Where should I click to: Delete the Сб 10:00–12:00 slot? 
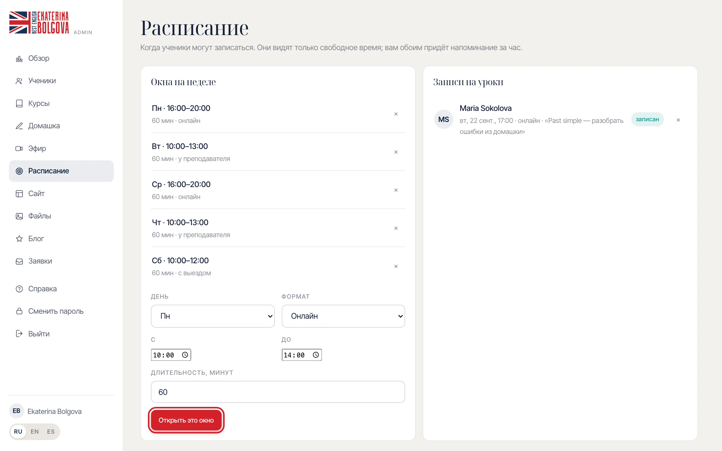pyautogui.click(x=396, y=266)
